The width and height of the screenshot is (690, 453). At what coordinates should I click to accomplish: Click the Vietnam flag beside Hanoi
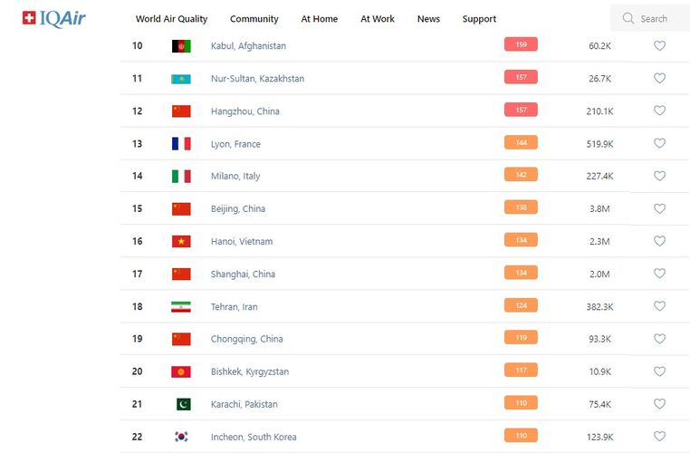click(181, 242)
